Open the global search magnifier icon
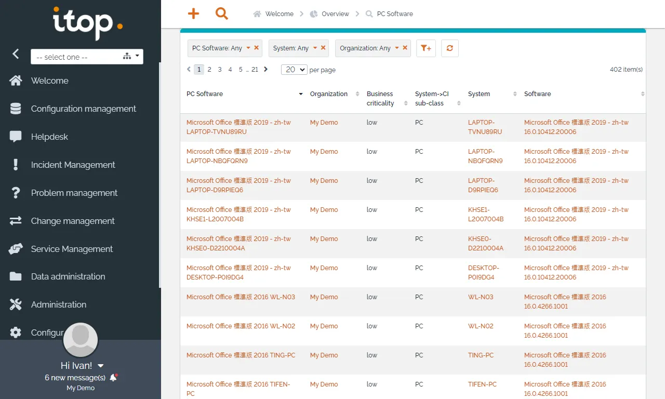Screen dimensions: 665x399 click(222, 14)
